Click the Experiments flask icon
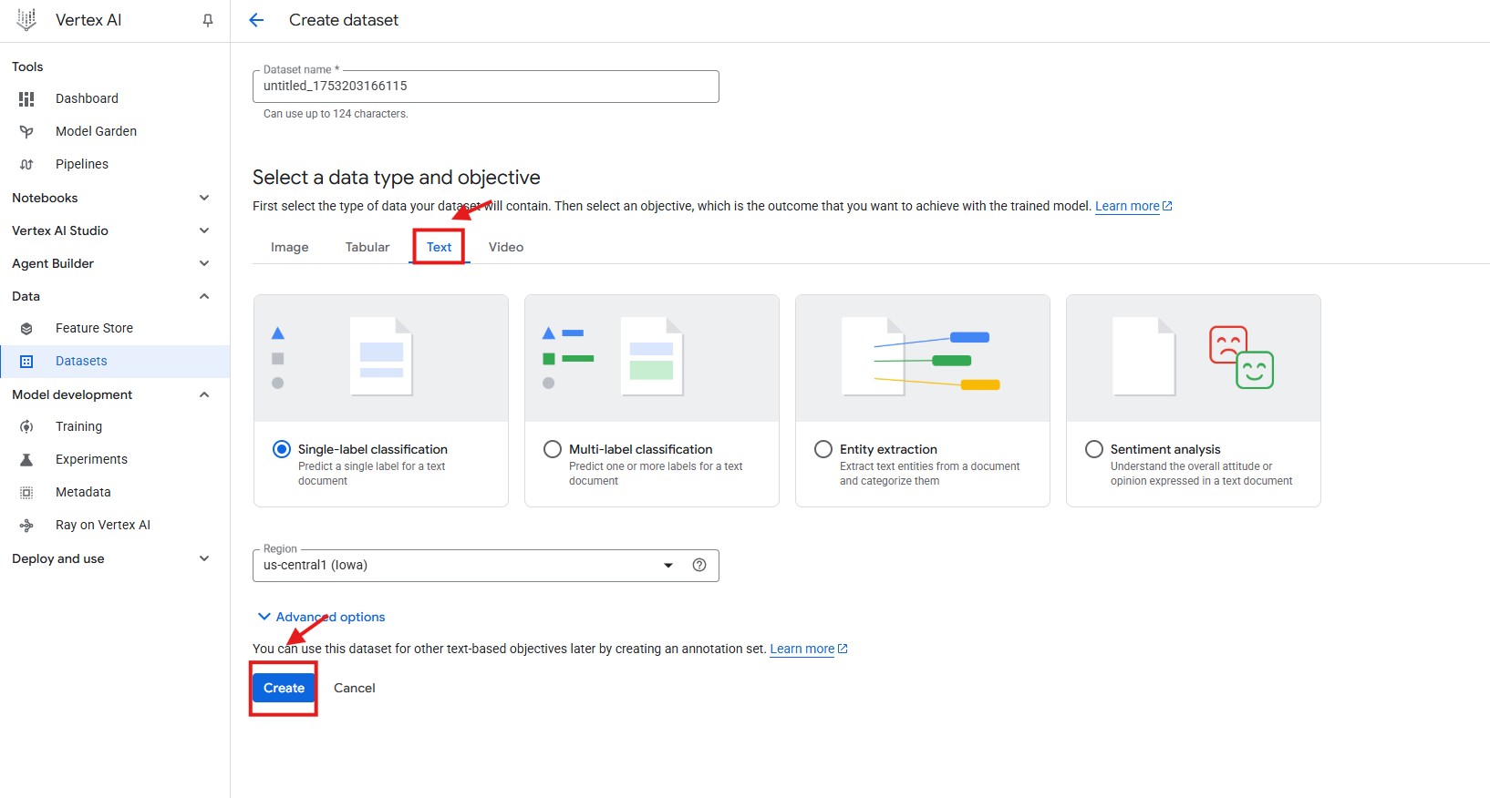Screen dimensions: 1490x798 click(x=26, y=459)
